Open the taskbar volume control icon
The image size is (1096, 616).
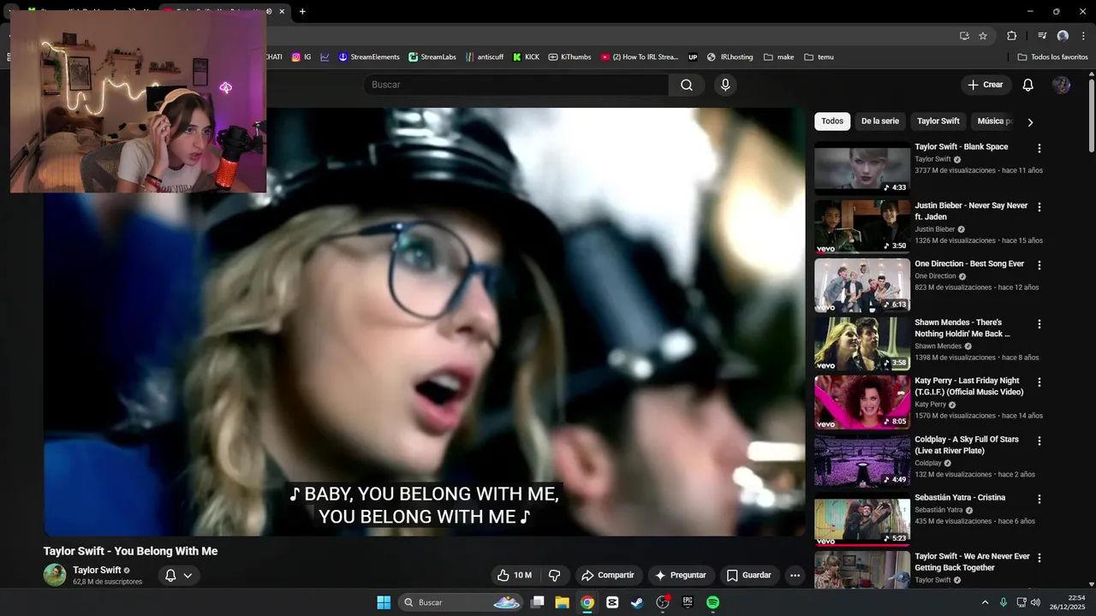[x=1035, y=602]
